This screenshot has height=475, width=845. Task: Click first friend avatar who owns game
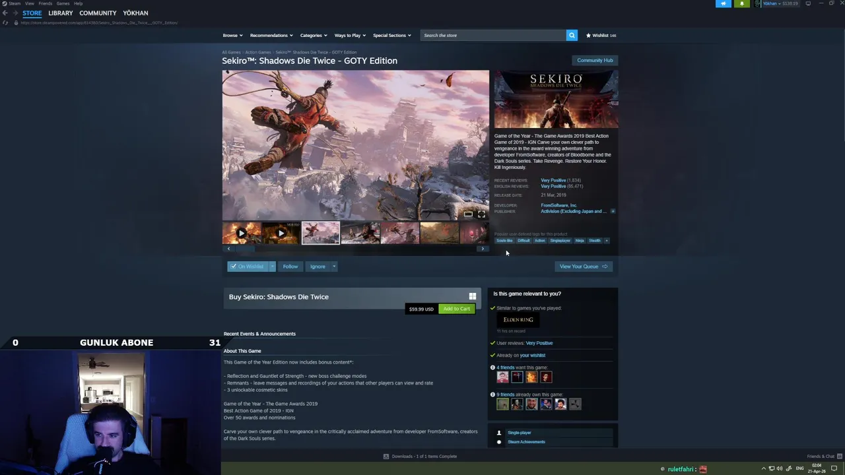[503, 404]
